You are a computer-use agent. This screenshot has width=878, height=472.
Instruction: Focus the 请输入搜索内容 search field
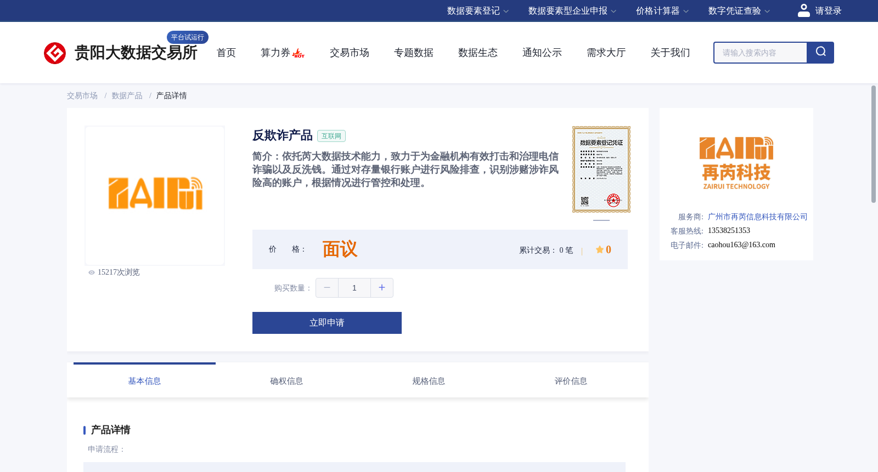pyautogui.click(x=761, y=53)
